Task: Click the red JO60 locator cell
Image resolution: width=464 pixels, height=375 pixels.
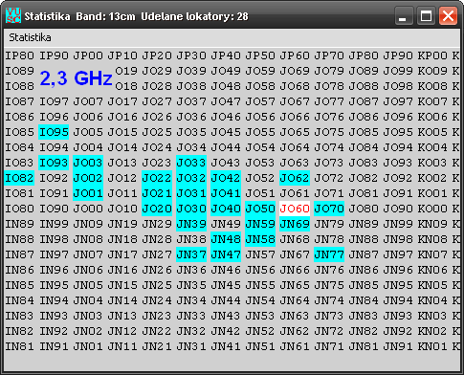Action: coord(295,209)
